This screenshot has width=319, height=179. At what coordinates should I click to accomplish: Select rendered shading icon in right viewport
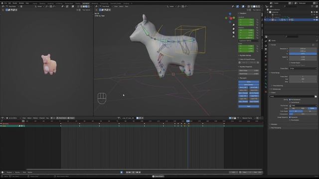point(259,6)
